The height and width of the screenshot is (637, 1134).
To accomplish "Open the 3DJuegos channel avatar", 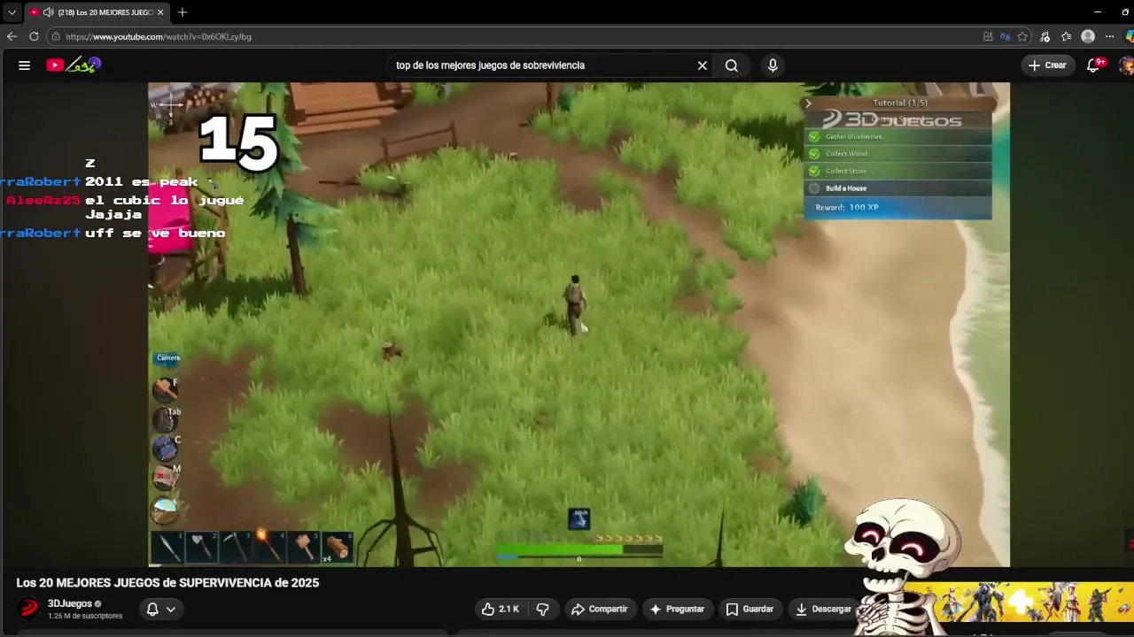I will pos(29,609).
